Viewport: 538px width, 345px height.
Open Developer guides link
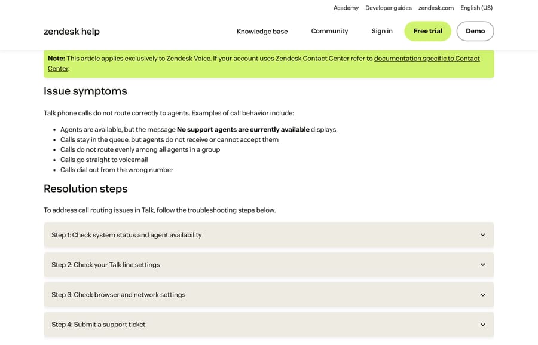tap(389, 8)
